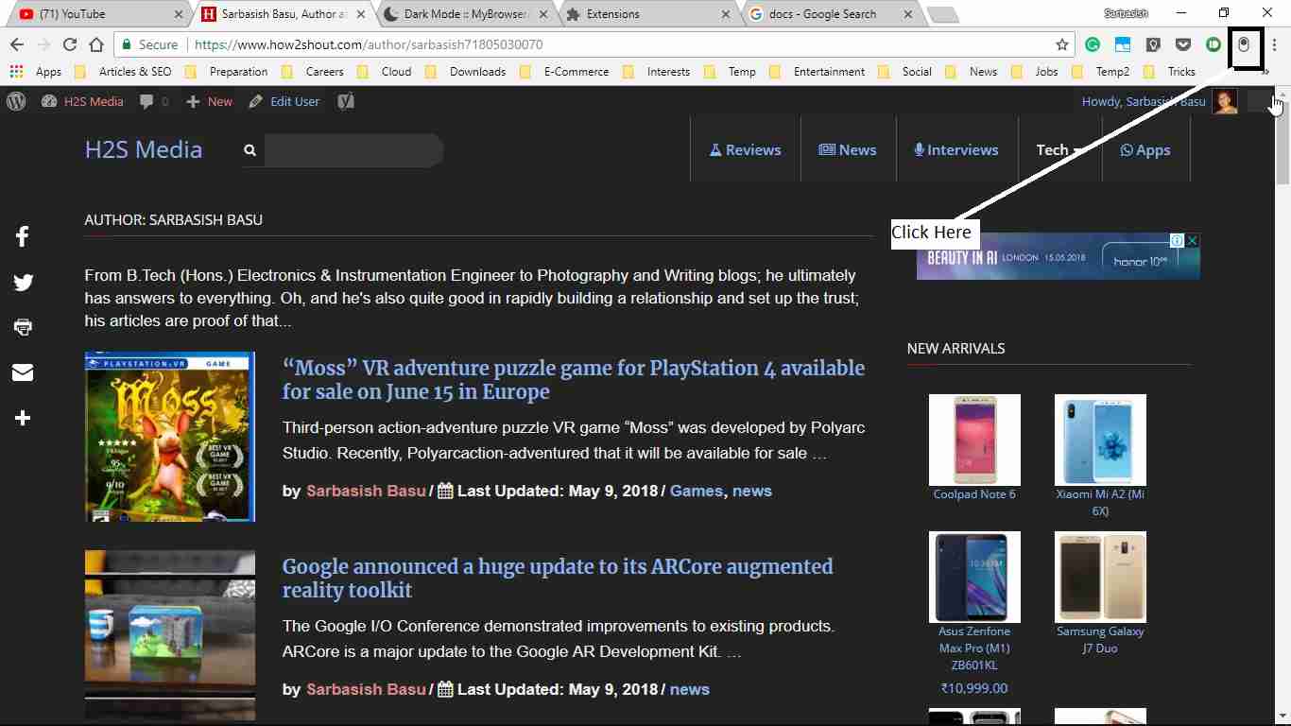Go back with the browser back arrow
This screenshot has width=1291, height=726.
(x=17, y=44)
